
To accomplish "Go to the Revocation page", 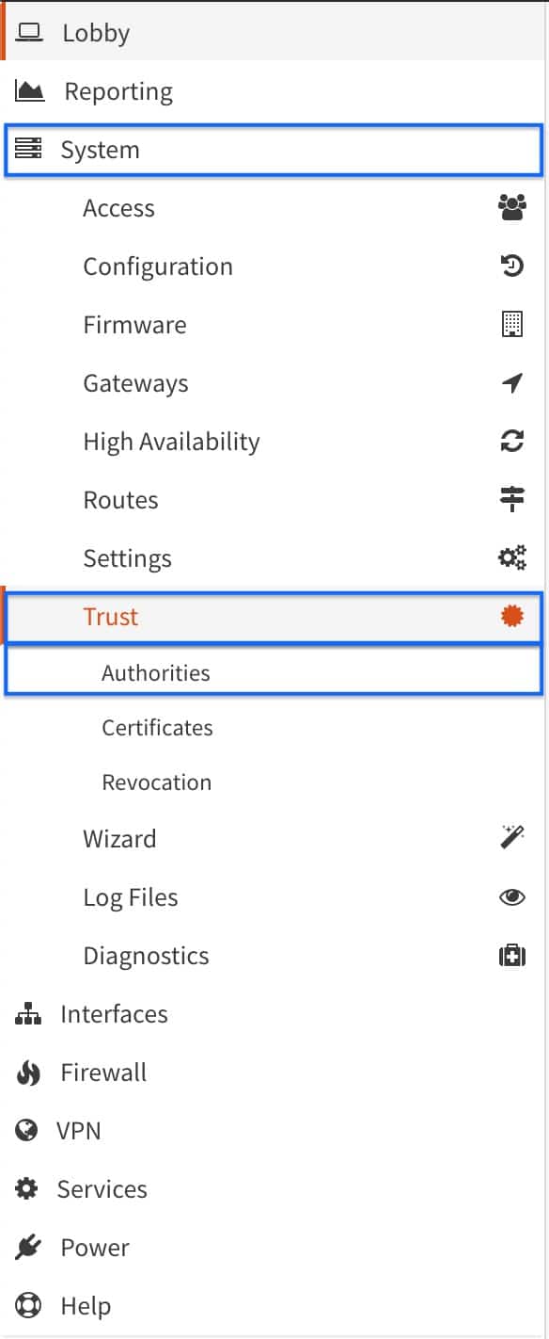I will tap(157, 782).
